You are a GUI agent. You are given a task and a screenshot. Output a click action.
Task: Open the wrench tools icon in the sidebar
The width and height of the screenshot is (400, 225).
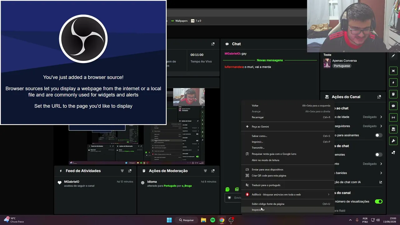[x=393, y=141]
